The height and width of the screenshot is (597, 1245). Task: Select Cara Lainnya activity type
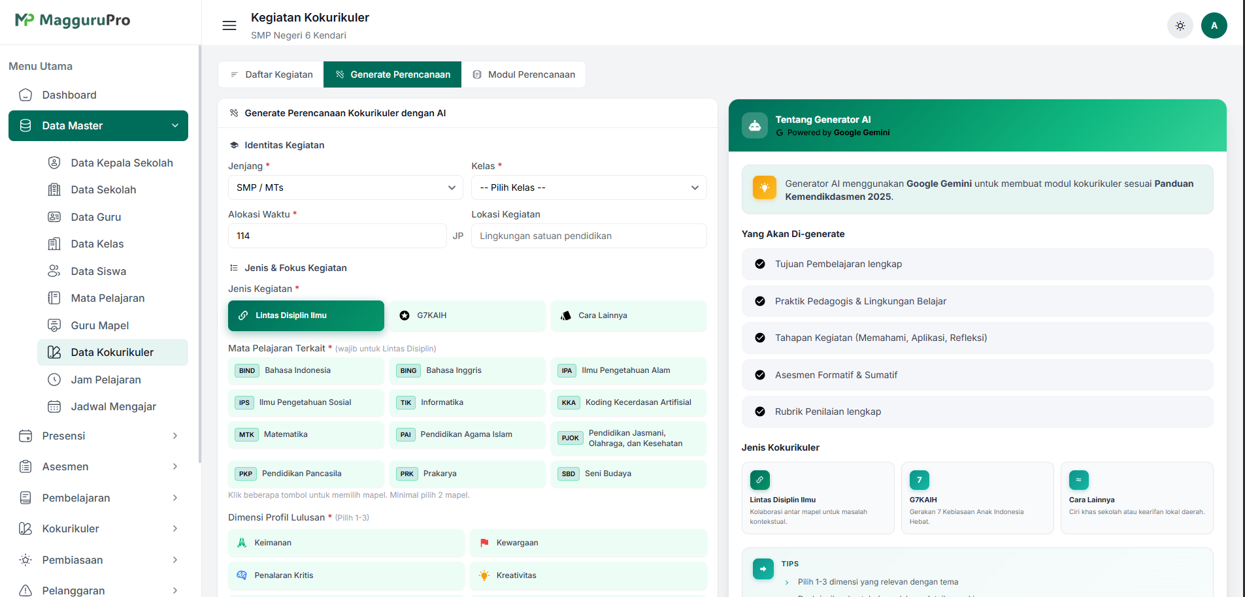pyautogui.click(x=629, y=315)
